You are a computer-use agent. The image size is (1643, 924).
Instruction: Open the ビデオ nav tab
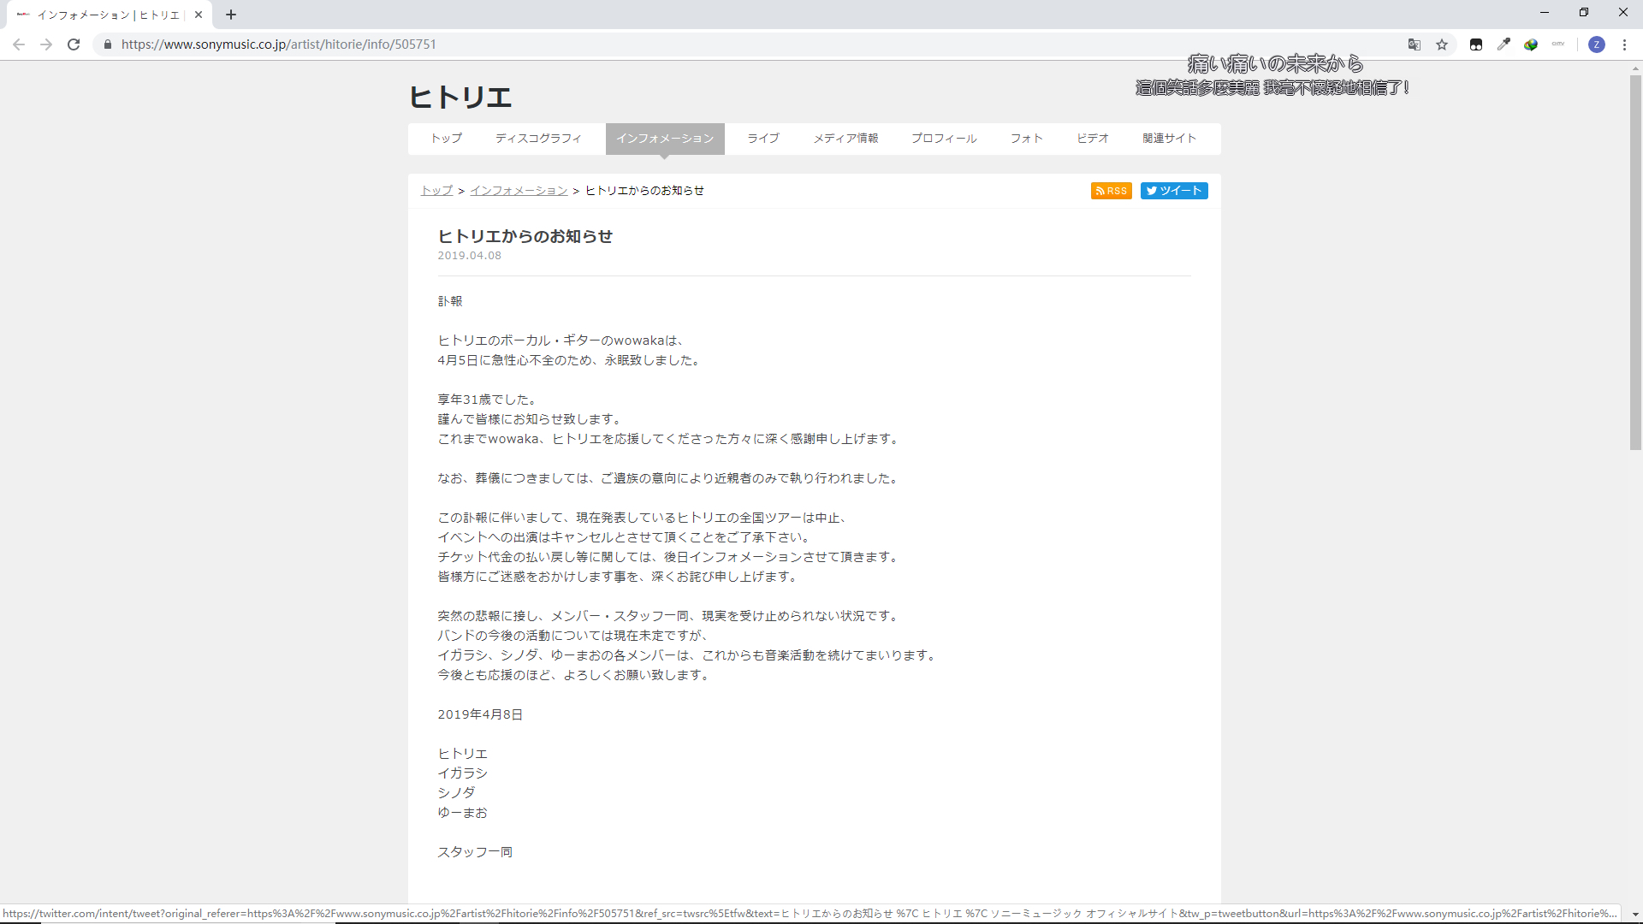[x=1093, y=139]
